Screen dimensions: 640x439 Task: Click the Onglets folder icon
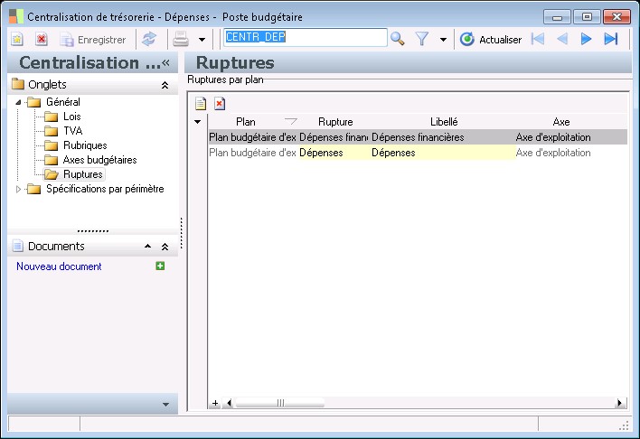point(18,84)
